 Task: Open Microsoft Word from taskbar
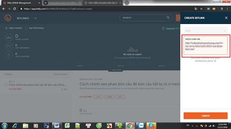[57, 125]
